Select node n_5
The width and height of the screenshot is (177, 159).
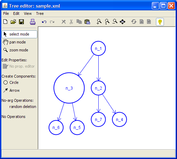[x=77, y=128]
